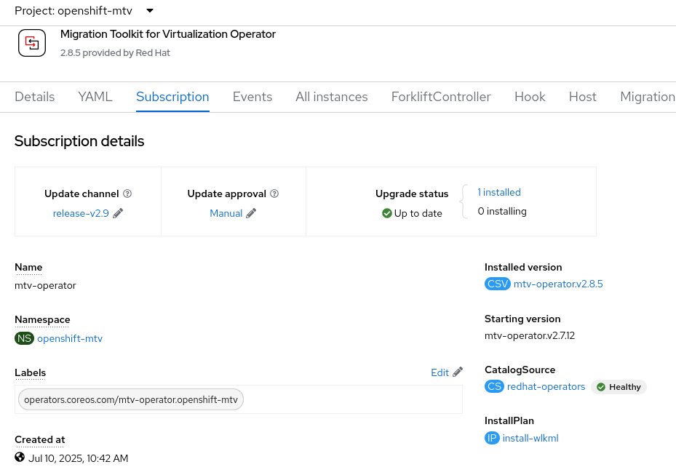The image size is (676, 467).
Task: Click pencil icon beside Manual approval
Action: (x=251, y=213)
